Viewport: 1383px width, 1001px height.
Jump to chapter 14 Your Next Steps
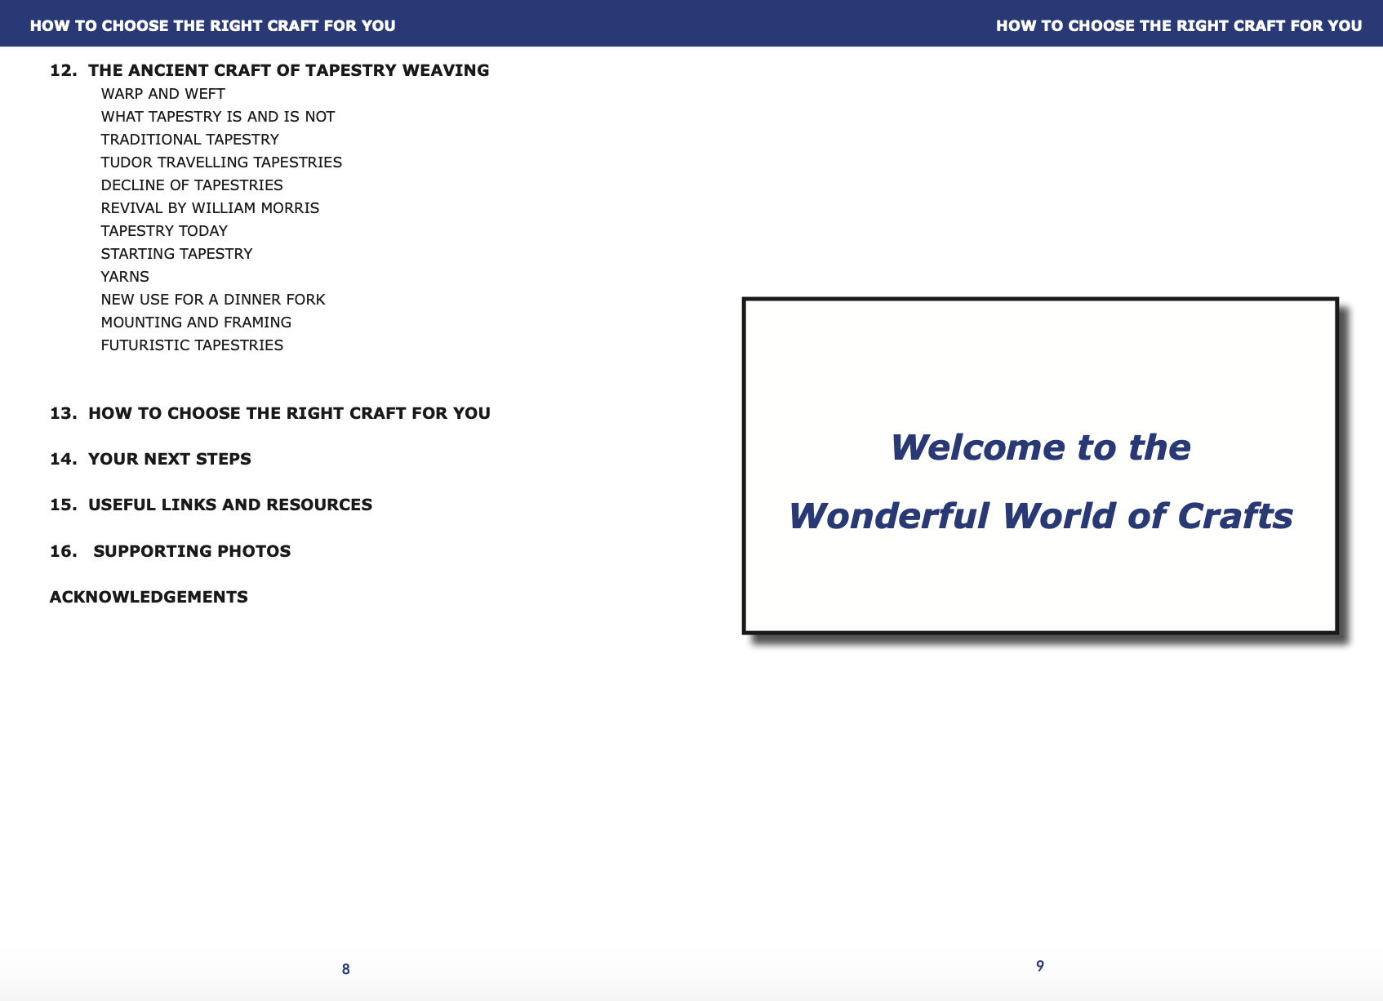(150, 459)
